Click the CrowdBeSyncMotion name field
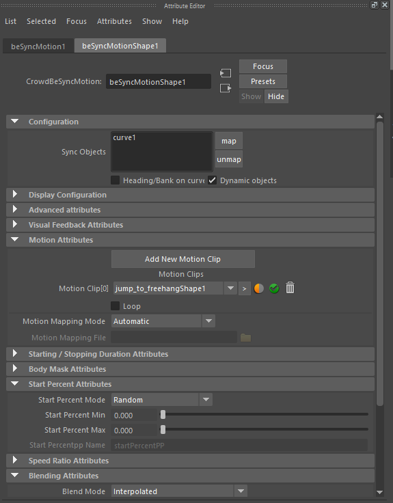This screenshot has width=393, height=503. (x=159, y=82)
